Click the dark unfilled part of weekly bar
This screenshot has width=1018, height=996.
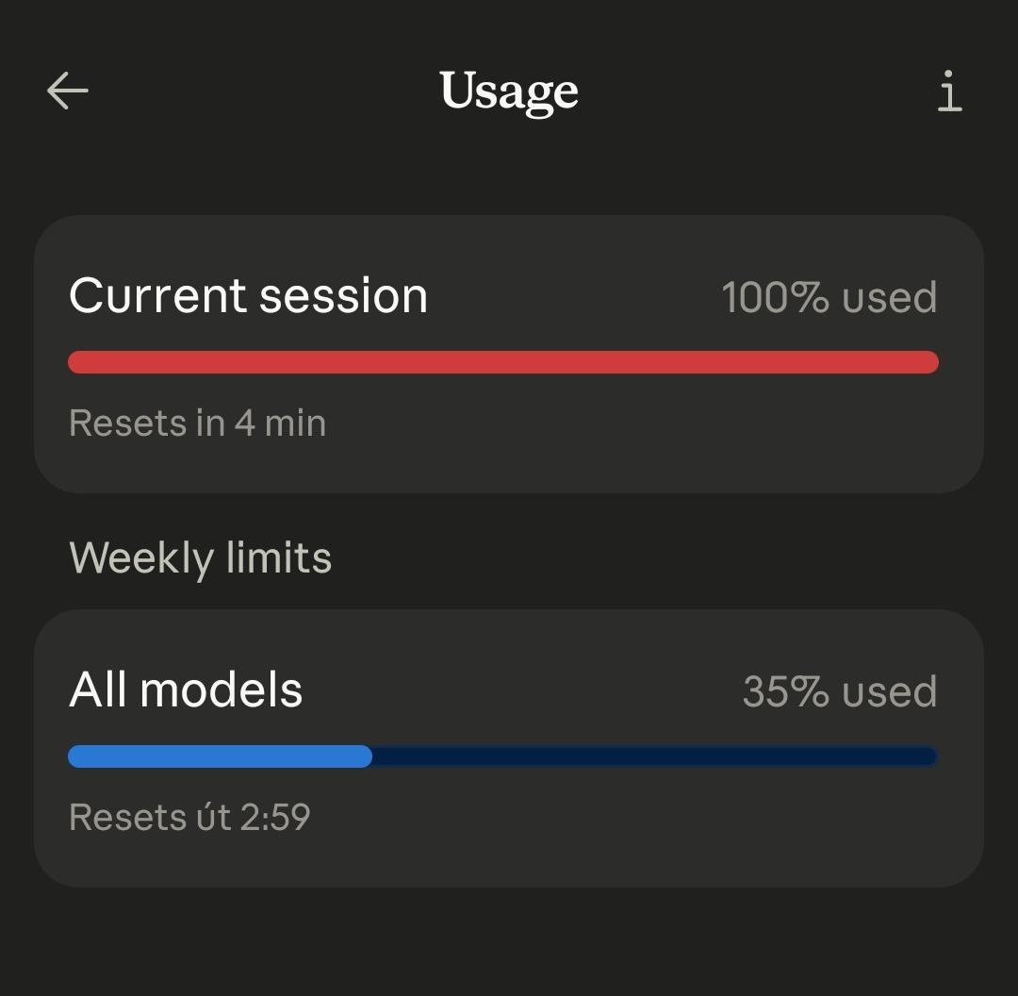pos(655,756)
